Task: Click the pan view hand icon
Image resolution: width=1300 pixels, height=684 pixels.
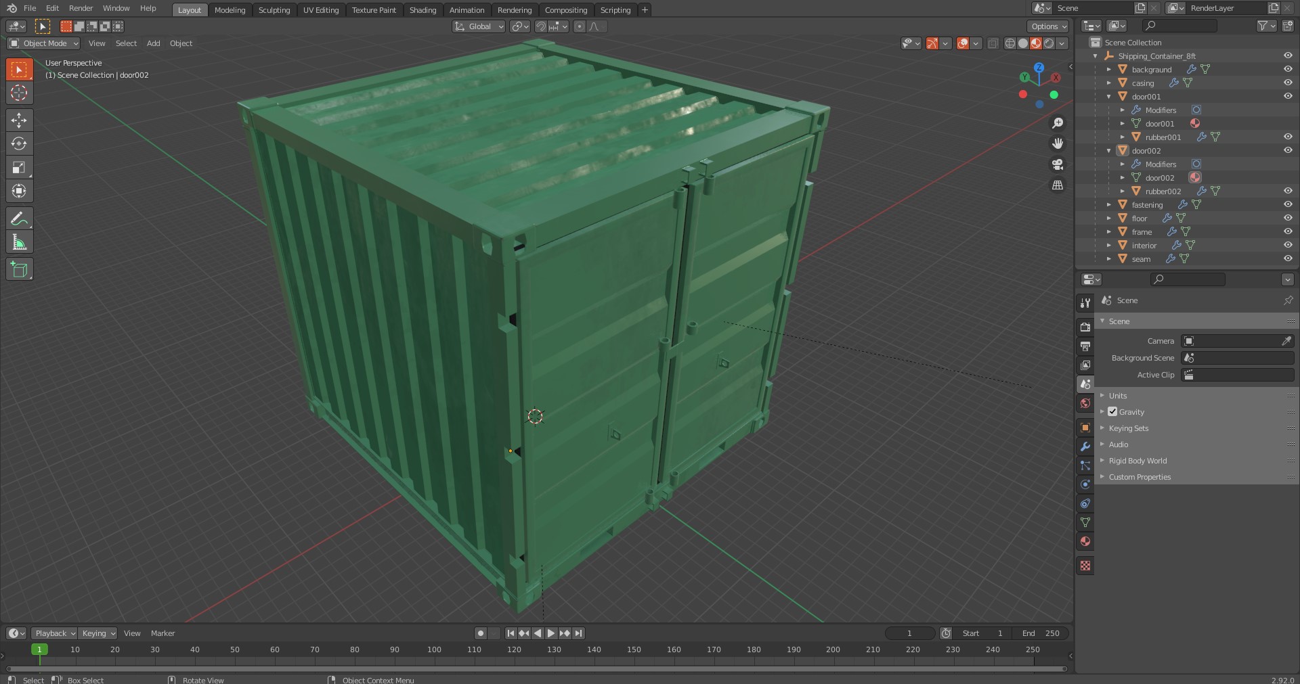Action: pos(1058,143)
